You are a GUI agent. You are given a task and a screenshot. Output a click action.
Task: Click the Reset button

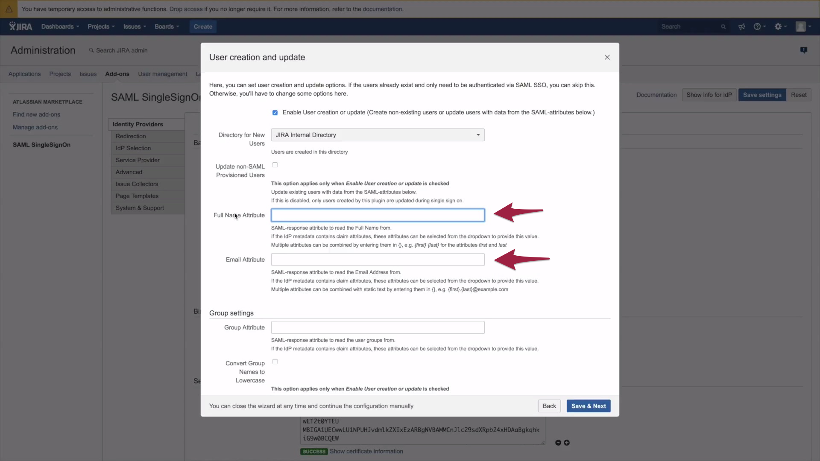798,95
